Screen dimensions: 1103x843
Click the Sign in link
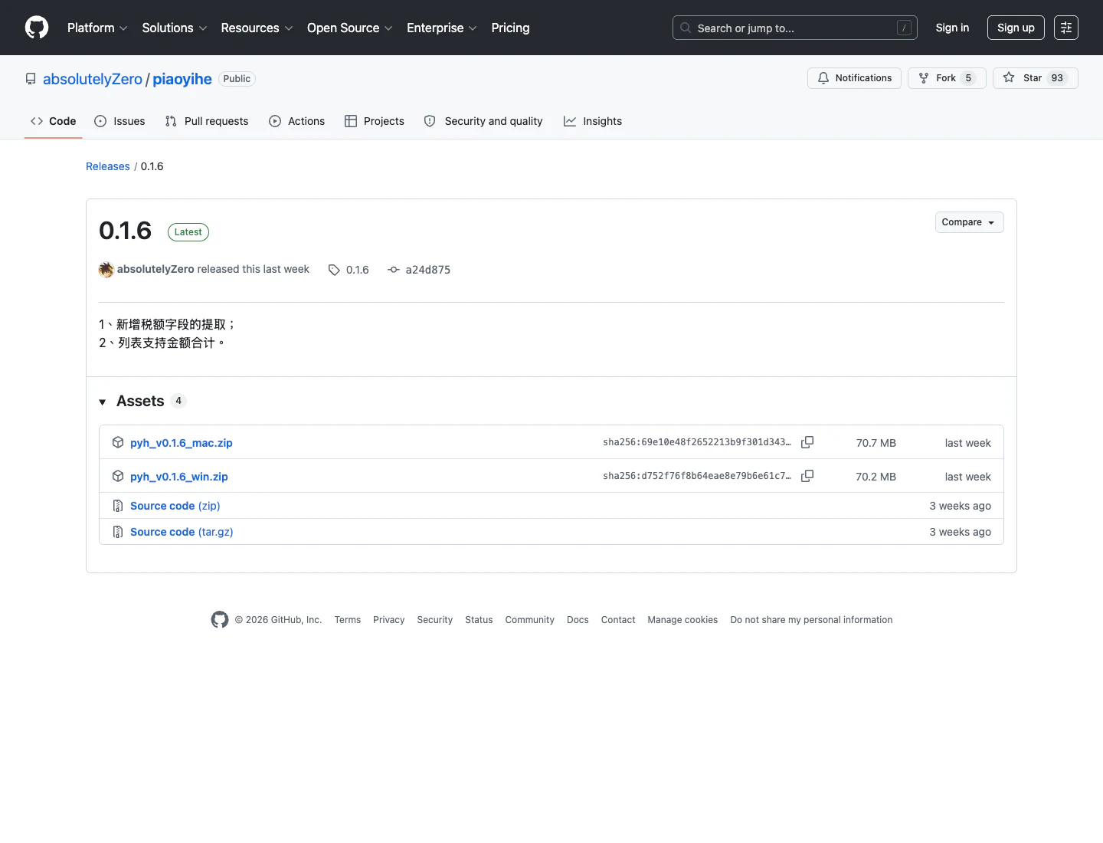click(952, 28)
